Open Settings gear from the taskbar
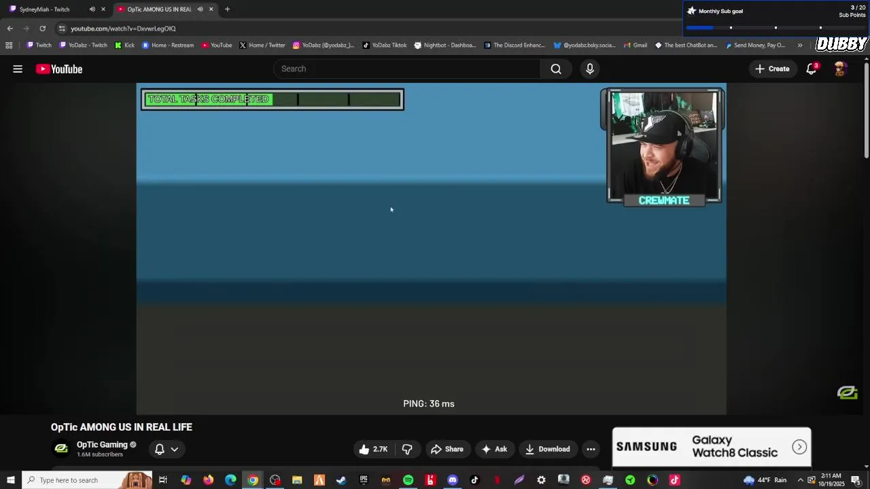870x489 pixels. [x=541, y=480]
